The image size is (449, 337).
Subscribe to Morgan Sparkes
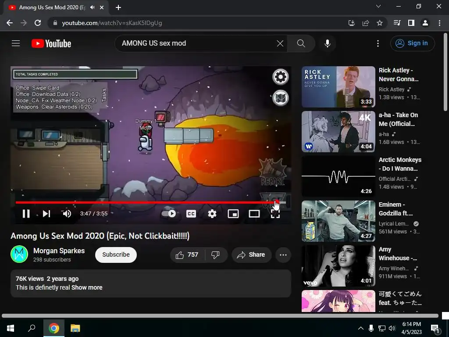click(116, 255)
